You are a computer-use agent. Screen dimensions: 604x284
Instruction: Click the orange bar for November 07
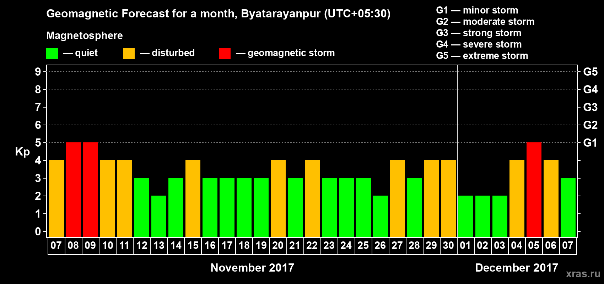point(56,199)
